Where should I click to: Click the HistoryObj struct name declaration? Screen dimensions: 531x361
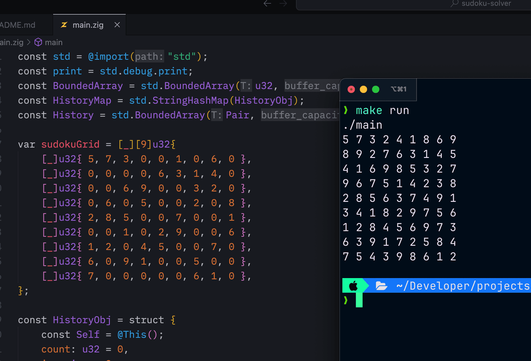pos(82,320)
